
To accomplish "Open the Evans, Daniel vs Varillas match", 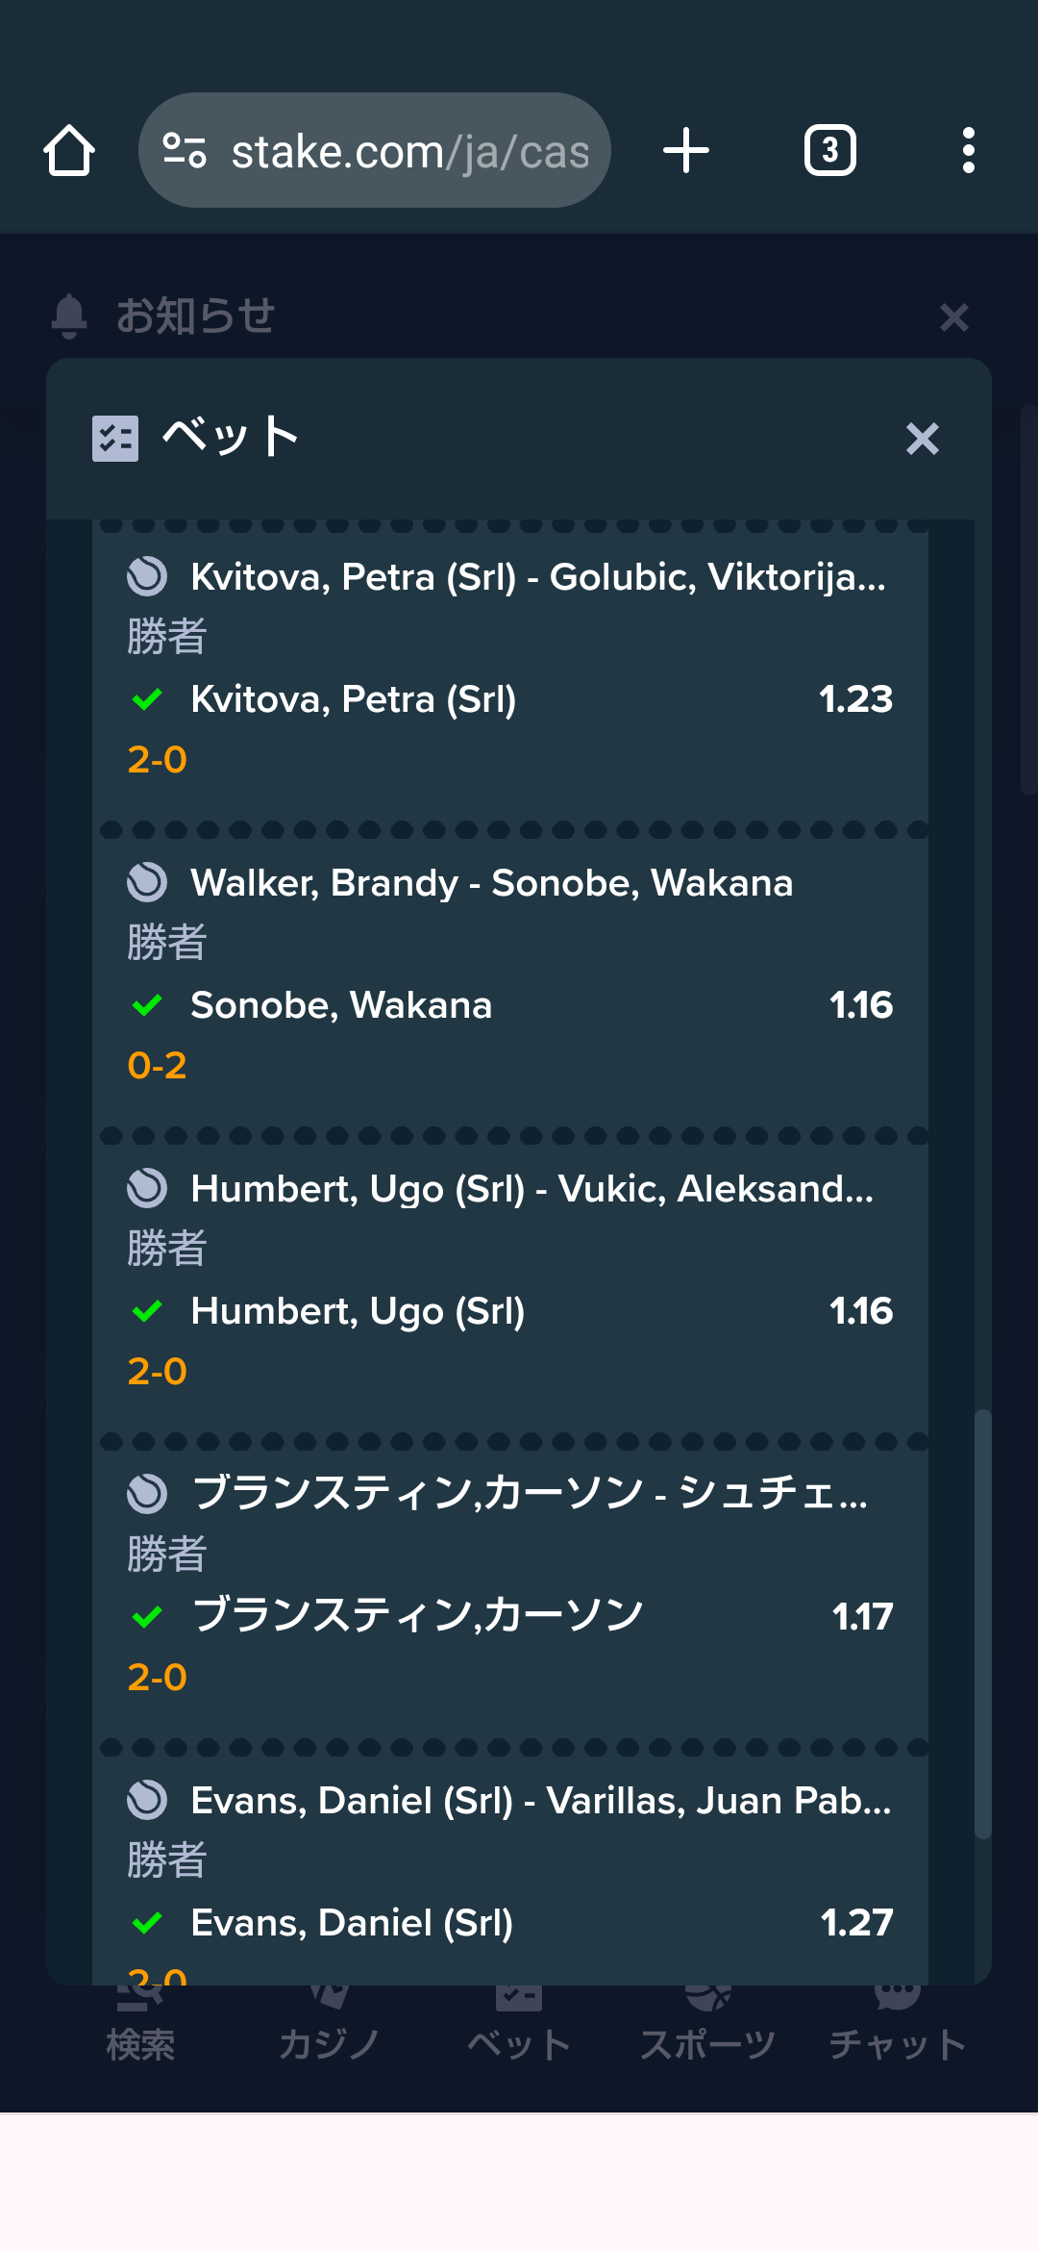I will pos(541,1801).
